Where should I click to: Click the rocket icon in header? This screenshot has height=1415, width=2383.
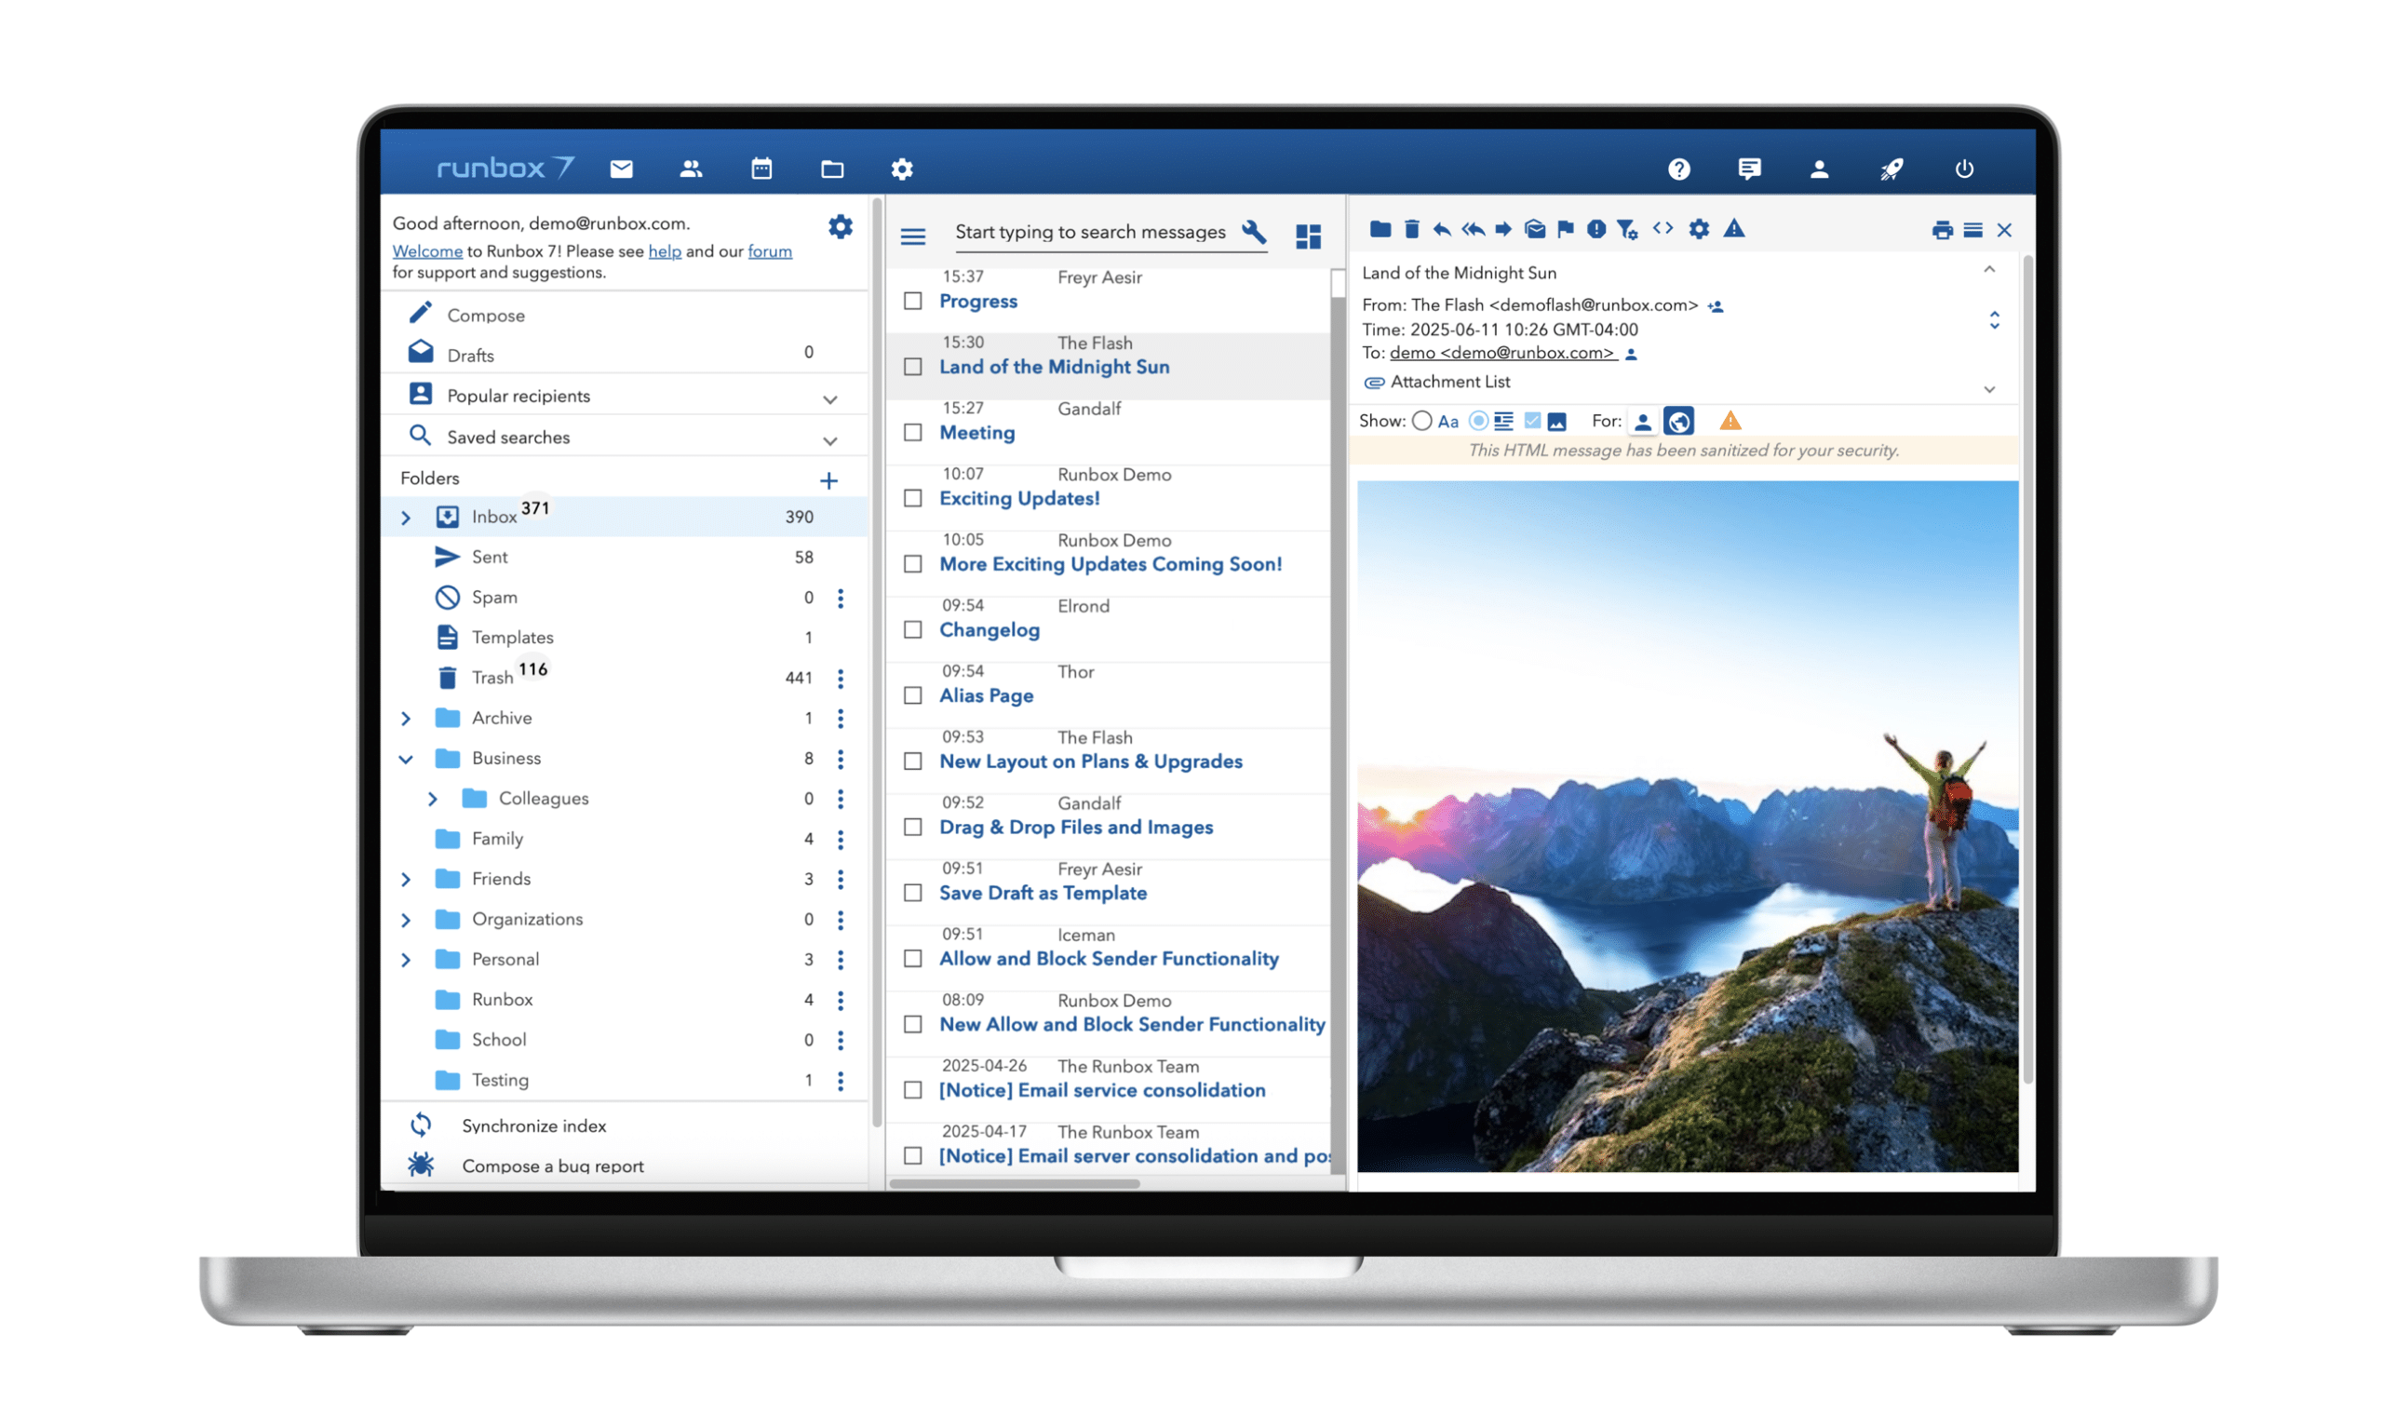tap(1892, 168)
